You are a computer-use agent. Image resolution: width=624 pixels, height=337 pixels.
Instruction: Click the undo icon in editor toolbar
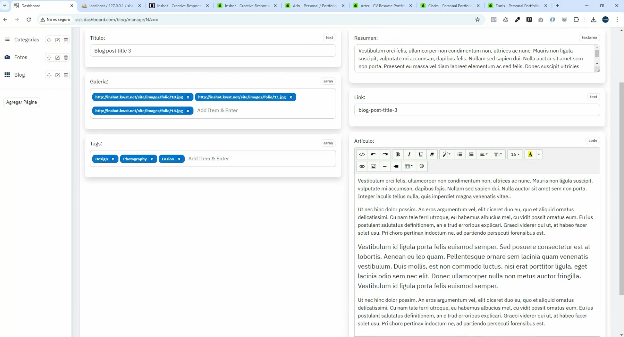coord(373,154)
